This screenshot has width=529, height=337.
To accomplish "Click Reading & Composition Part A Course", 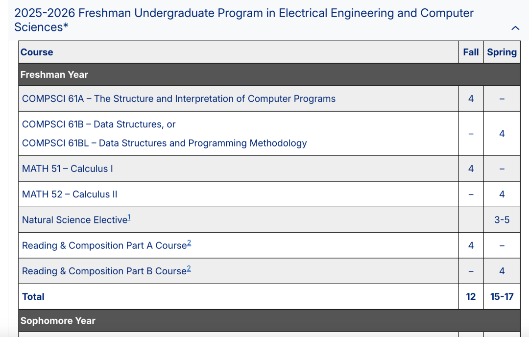I will (x=104, y=246).
